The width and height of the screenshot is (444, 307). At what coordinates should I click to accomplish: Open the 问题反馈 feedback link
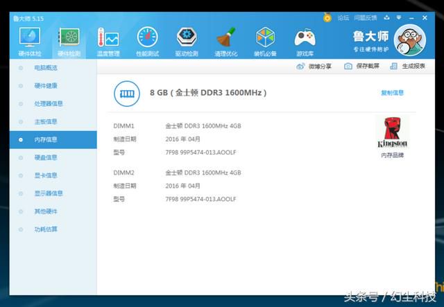[366, 18]
